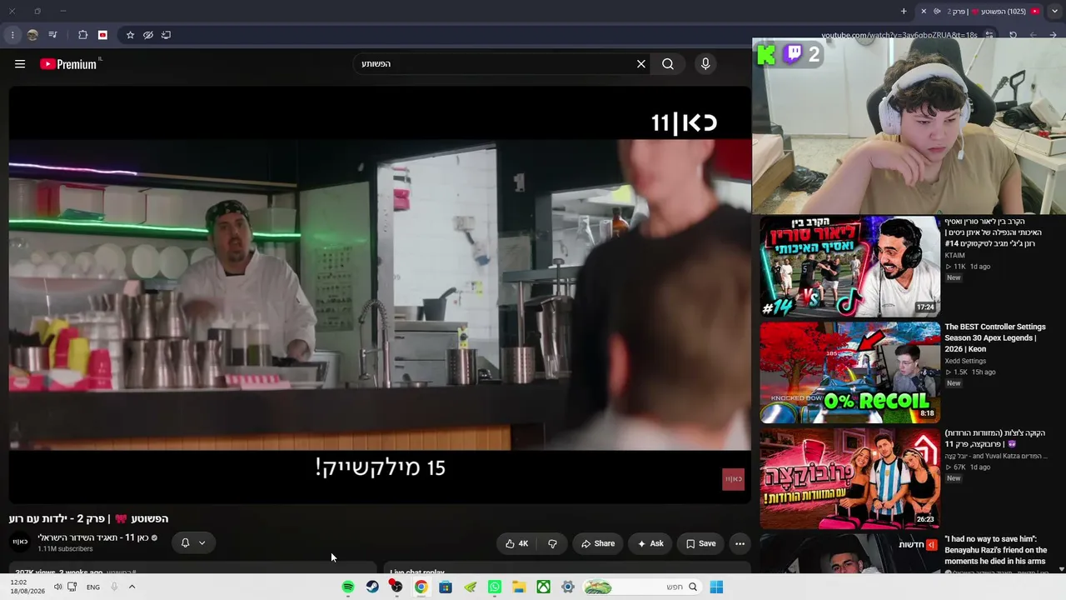The image size is (1066, 600).
Task: Go back one page in Chrome
Action: click(x=1054, y=35)
